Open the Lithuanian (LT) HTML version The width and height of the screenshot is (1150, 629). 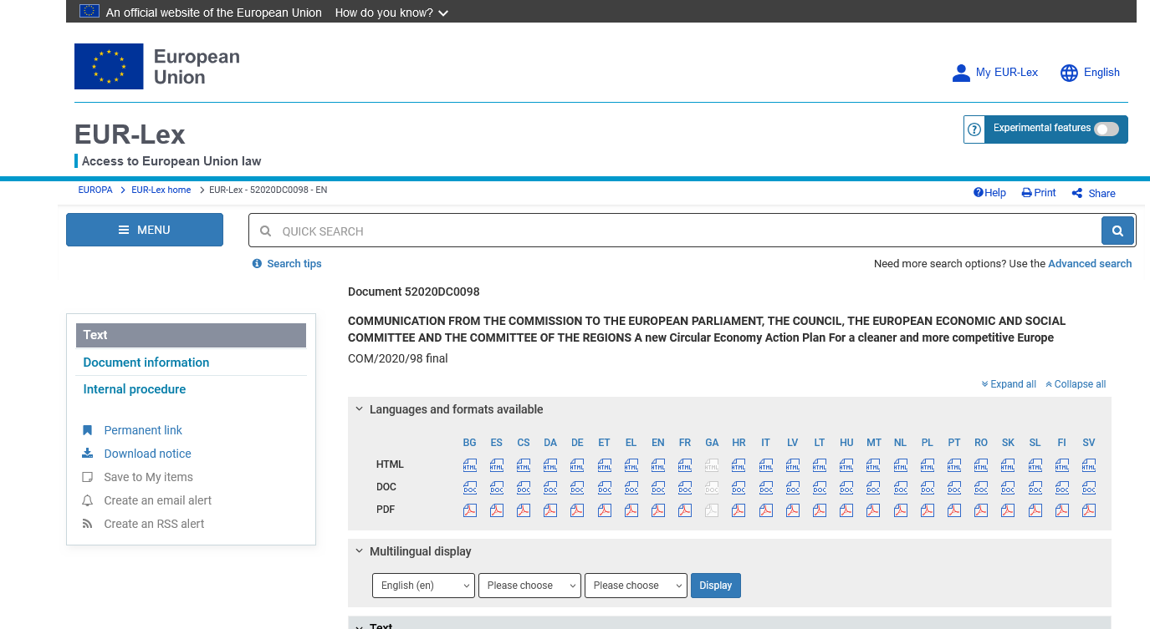click(x=820, y=465)
